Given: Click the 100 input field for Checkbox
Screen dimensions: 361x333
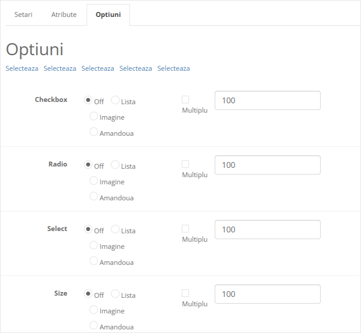Looking at the screenshot, I should [268, 101].
